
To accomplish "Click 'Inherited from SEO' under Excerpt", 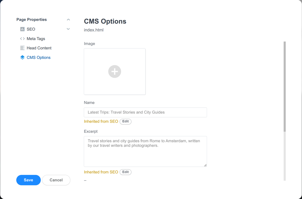I will click(101, 172).
